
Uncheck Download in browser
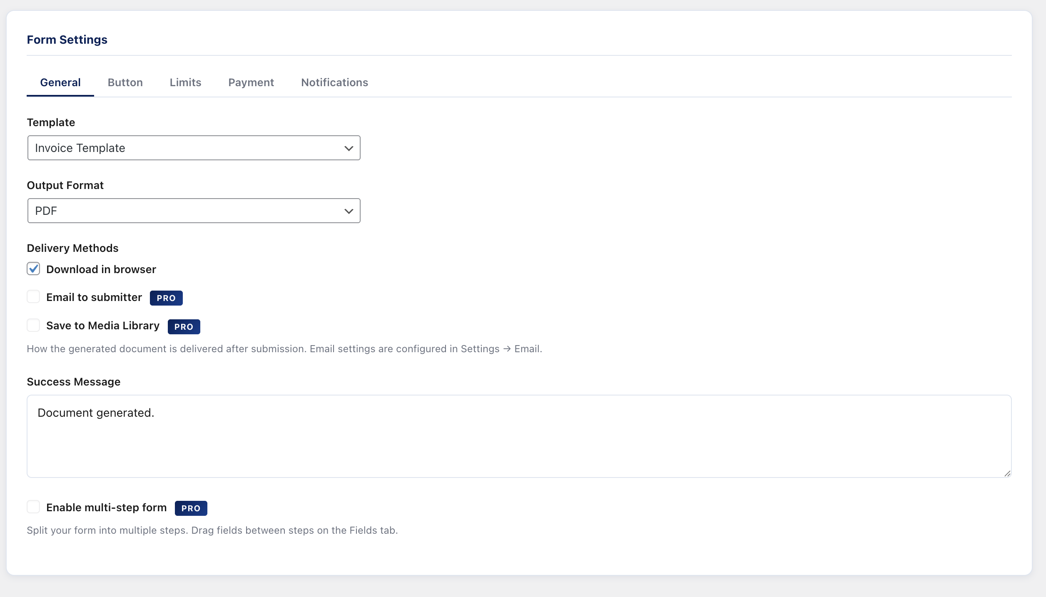pyautogui.click(x=33, y=269)
